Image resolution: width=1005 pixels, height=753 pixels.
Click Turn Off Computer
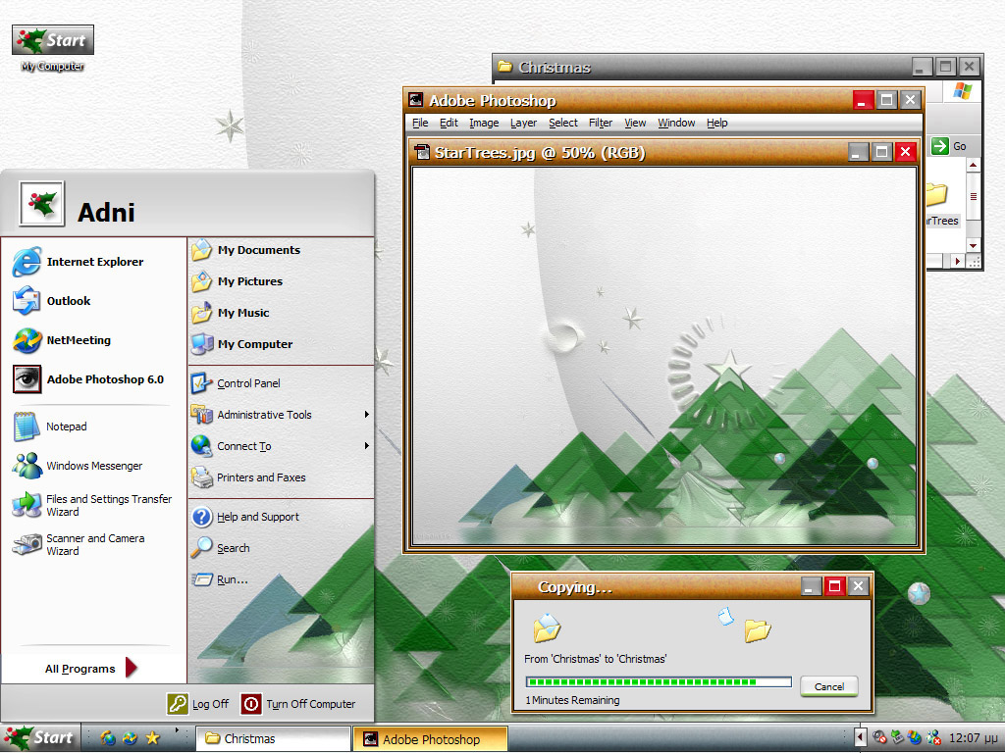(298, 704)
